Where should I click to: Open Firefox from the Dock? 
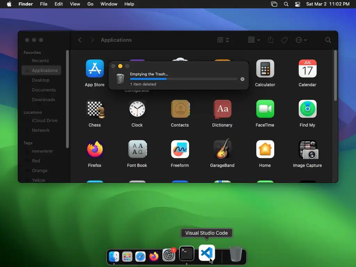pos(154,256)
